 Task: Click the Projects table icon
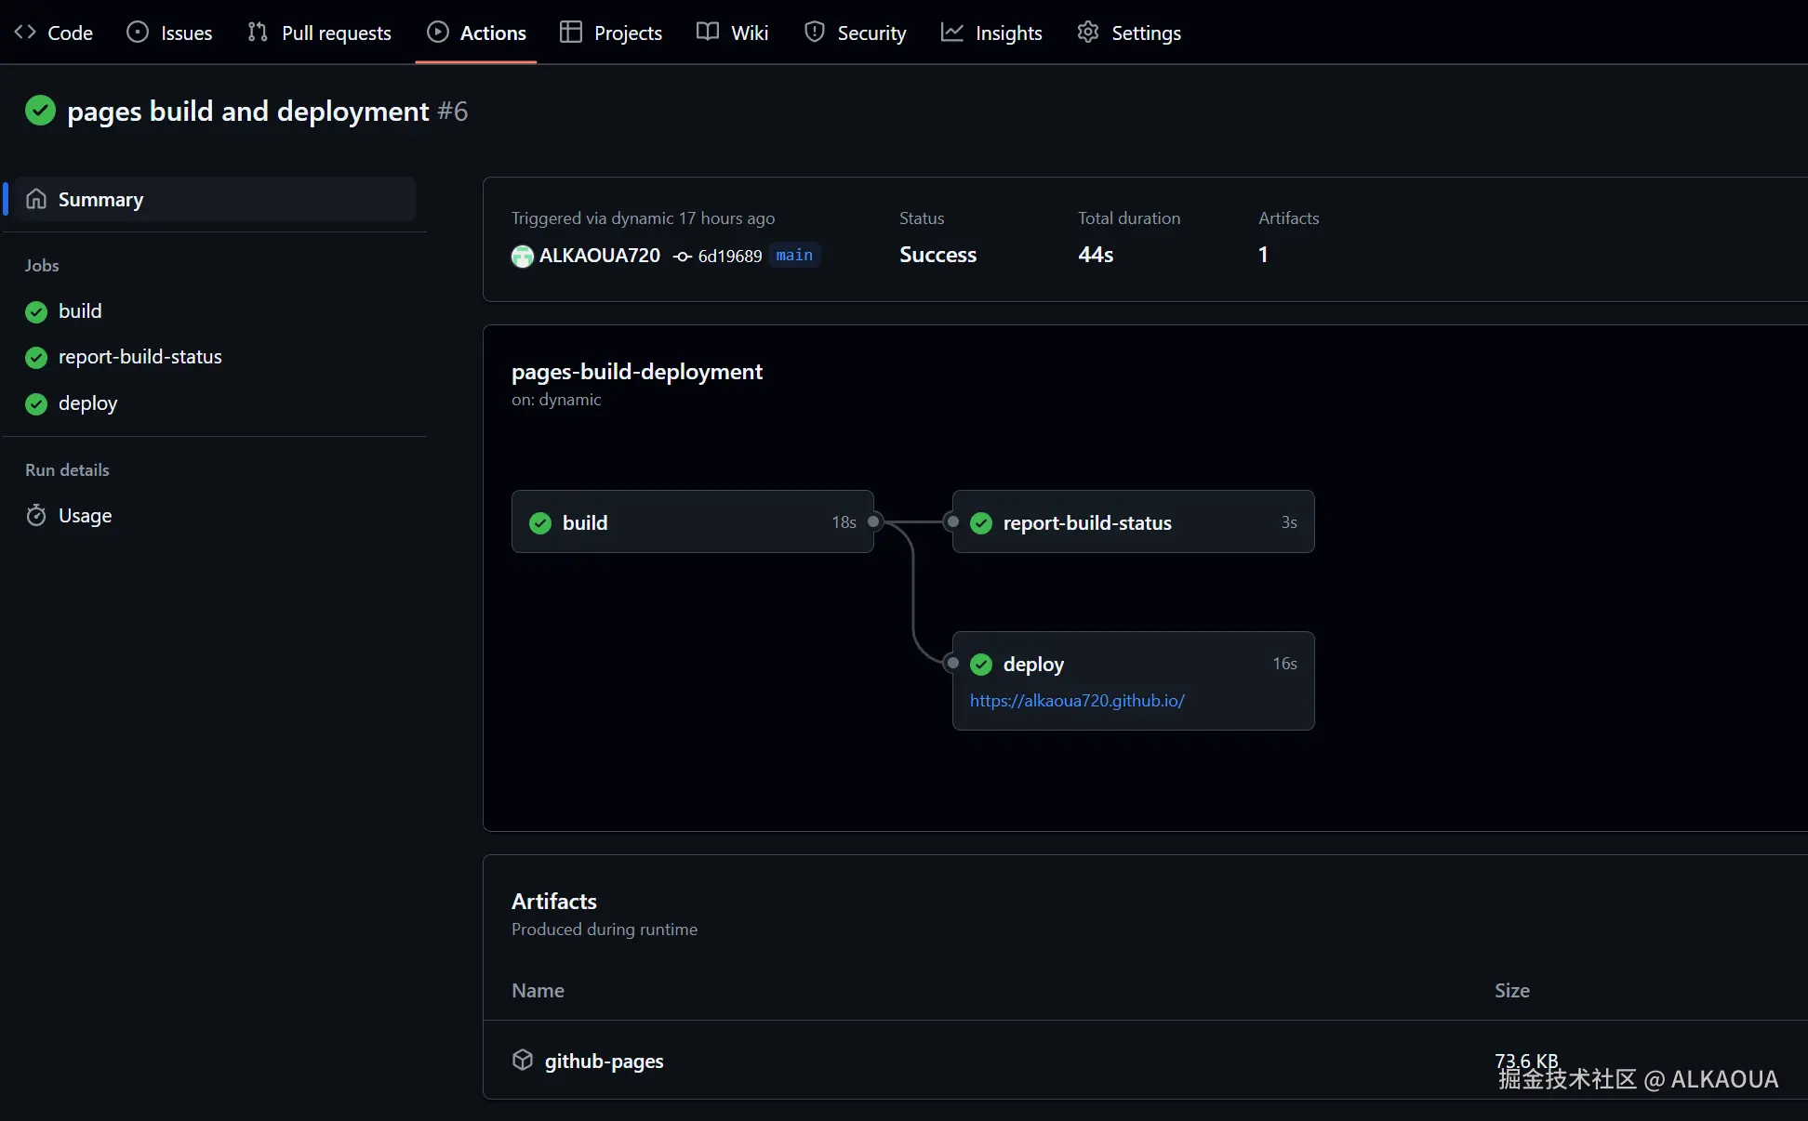tap(570, 33)
